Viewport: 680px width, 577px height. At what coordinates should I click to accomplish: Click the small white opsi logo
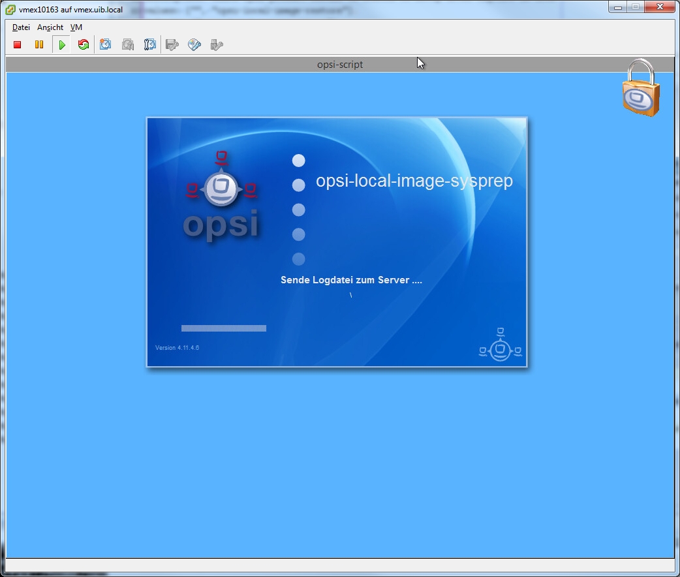[x=500, y=345]
